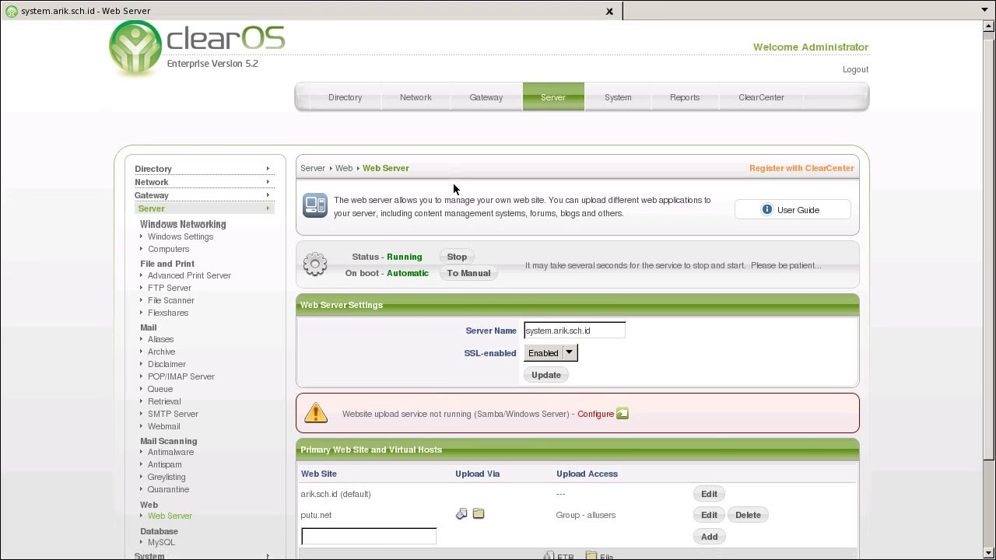Click the Add virtual host button
Screen dimensions: 996x560
pos(709,537)
